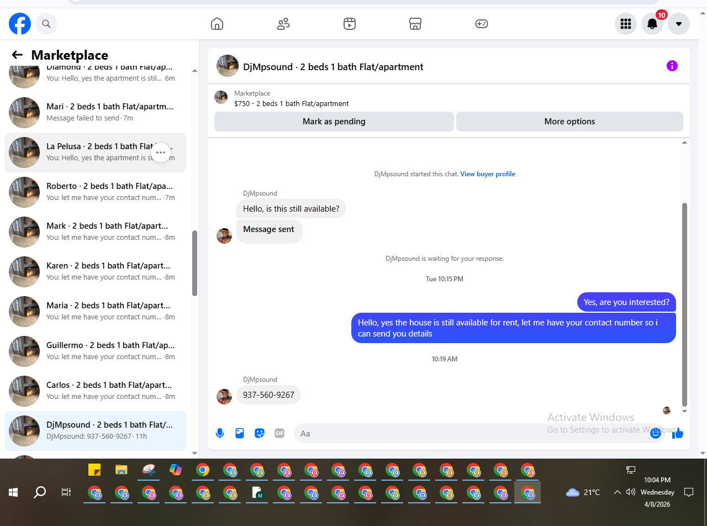Open the Carlos conversation

(x=95, y=391)
